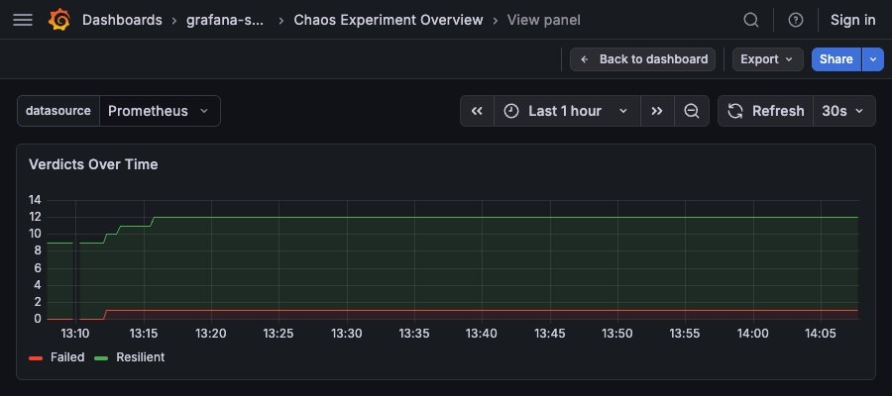Viewport: 892px width, 396px height.
Task: Open the Last 1 hour time picker
Action: 565,111
